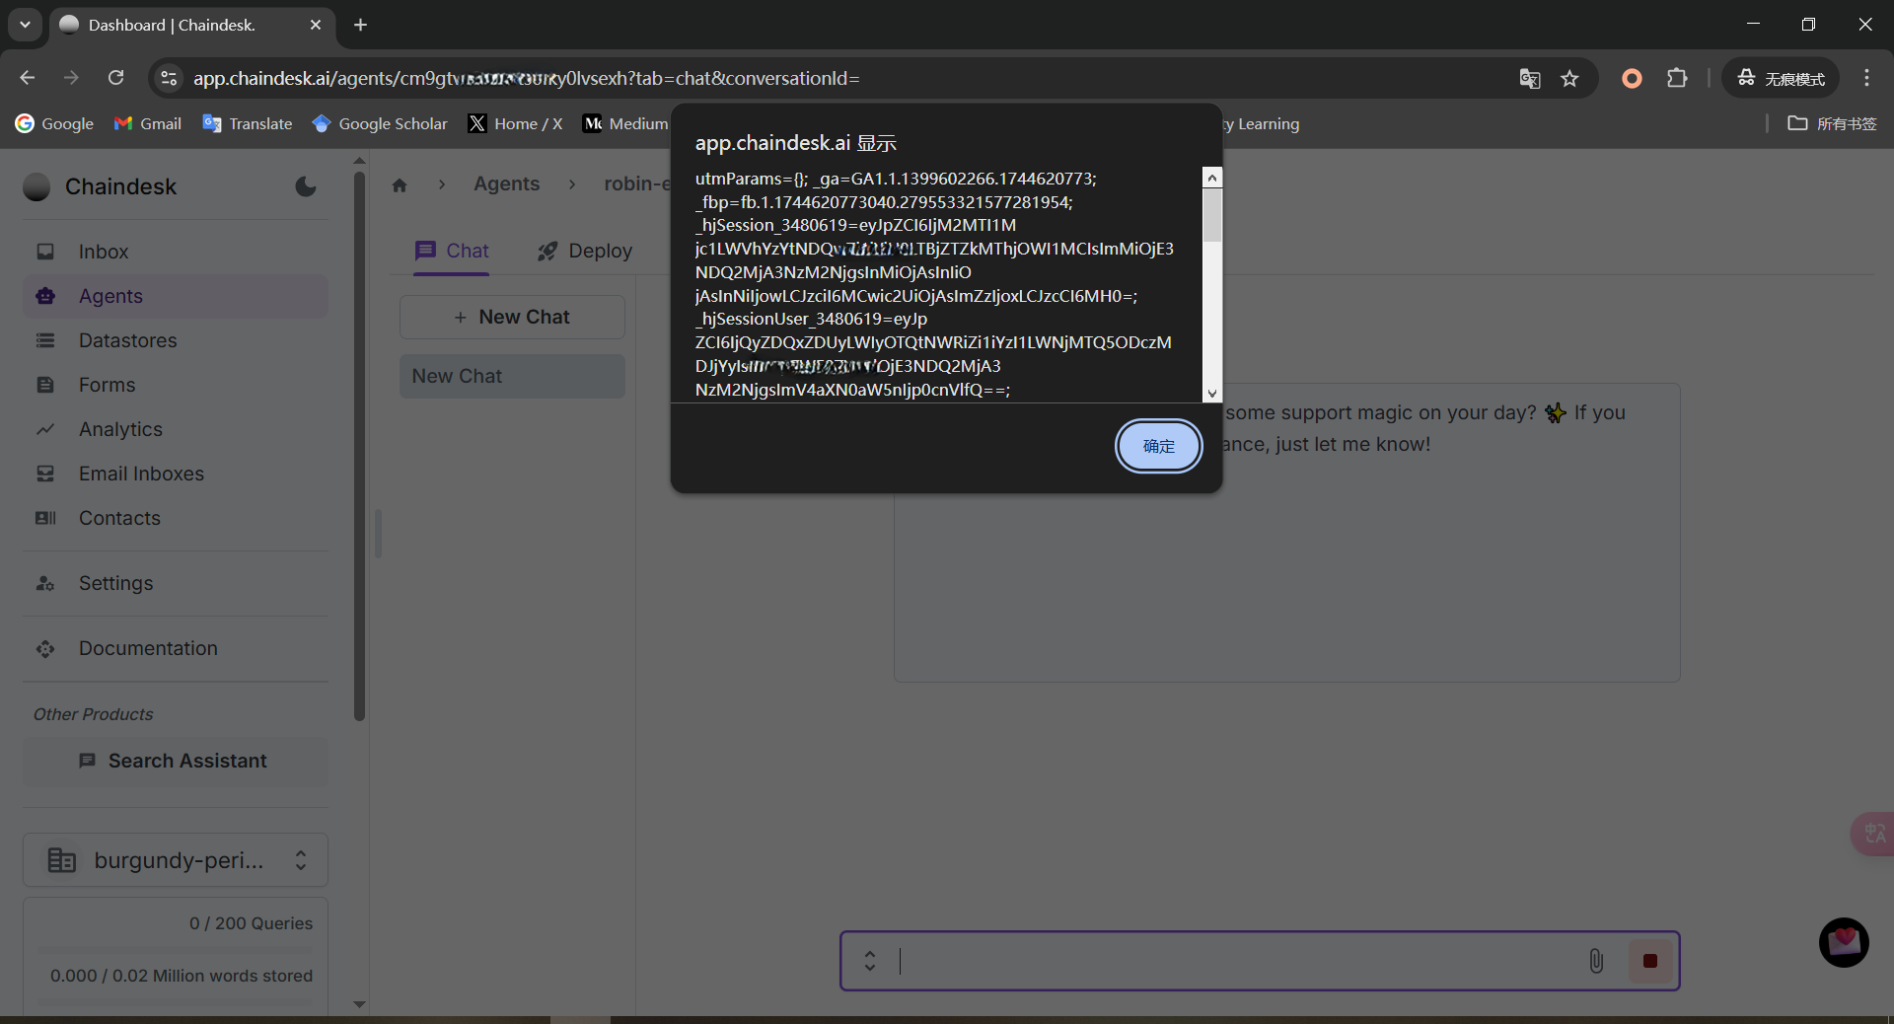
Task: Click the Chaindesk logo
Action: coord(36,186)
